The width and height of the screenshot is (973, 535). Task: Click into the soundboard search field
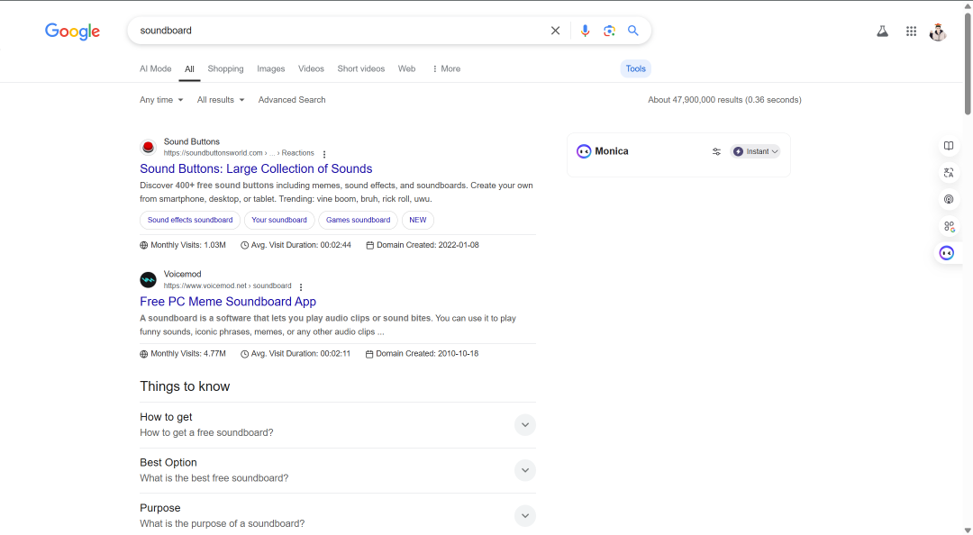[x=338, y=31]
